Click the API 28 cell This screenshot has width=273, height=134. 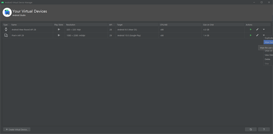click(x=112, y=30)
